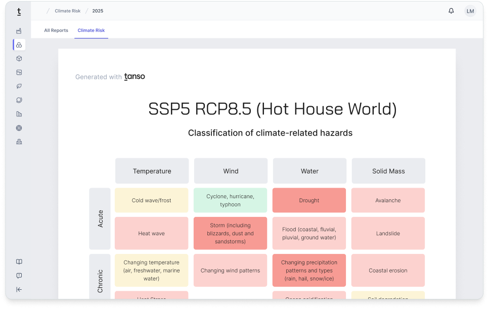Open the office building icon in sidebar

(19, 142)
